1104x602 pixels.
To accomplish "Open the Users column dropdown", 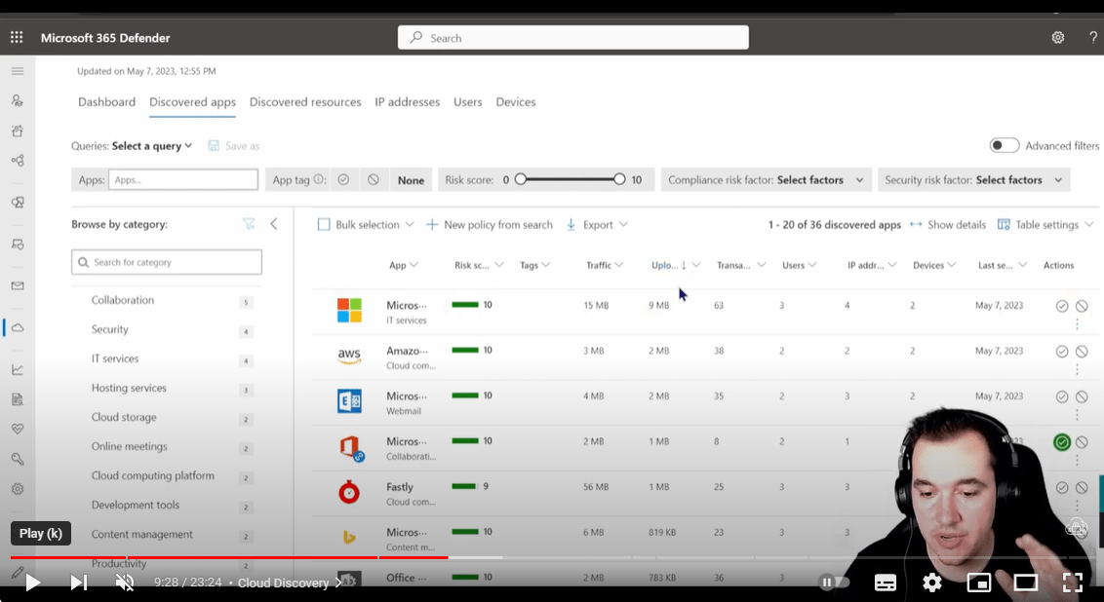I will tap(812, 265).
